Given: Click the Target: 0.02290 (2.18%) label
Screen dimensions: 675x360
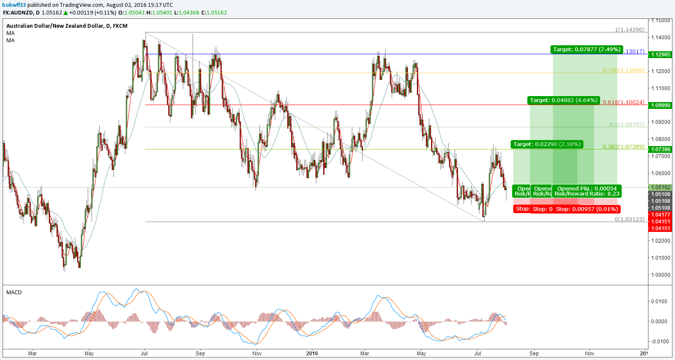Looking at the screenshot, I should click(547, 144).
